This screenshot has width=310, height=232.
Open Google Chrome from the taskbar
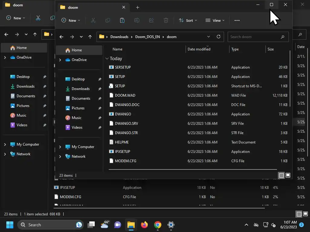(157, 225)
